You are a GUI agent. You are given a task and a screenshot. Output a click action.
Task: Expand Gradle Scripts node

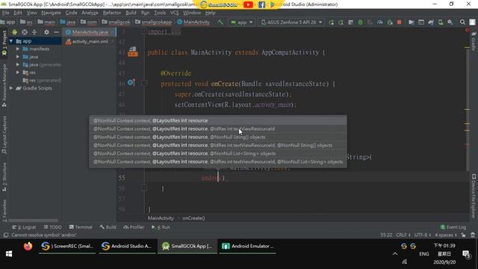click(x=11, y=88)
